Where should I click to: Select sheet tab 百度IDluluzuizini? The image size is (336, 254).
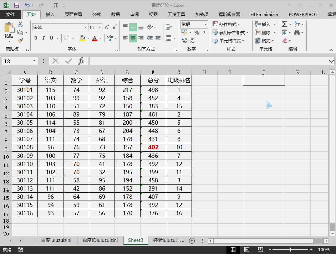(x=100, y=240)
